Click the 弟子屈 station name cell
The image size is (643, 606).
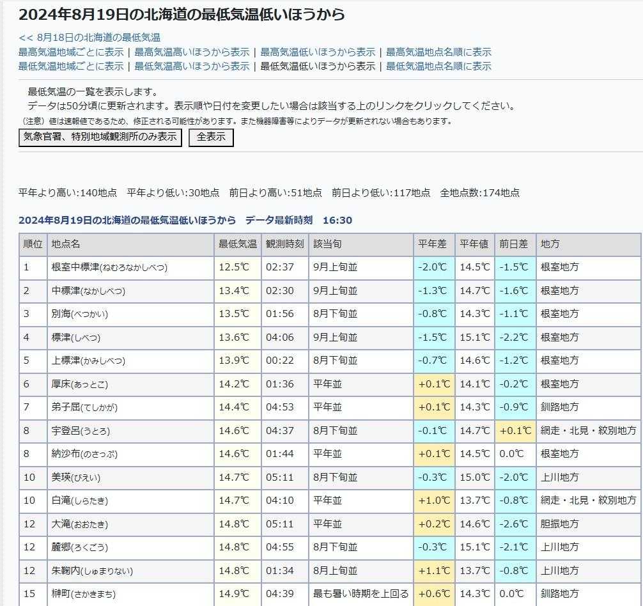(84, 407)
